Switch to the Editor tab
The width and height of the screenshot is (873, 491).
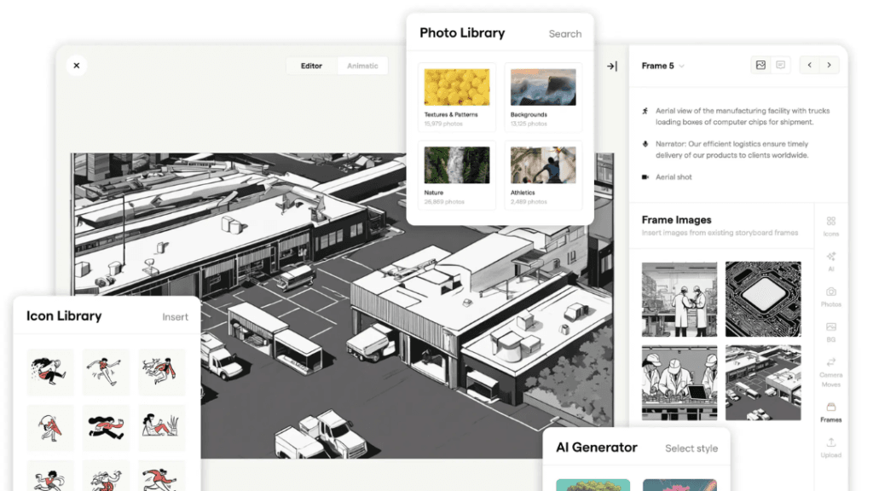[311, 66]
